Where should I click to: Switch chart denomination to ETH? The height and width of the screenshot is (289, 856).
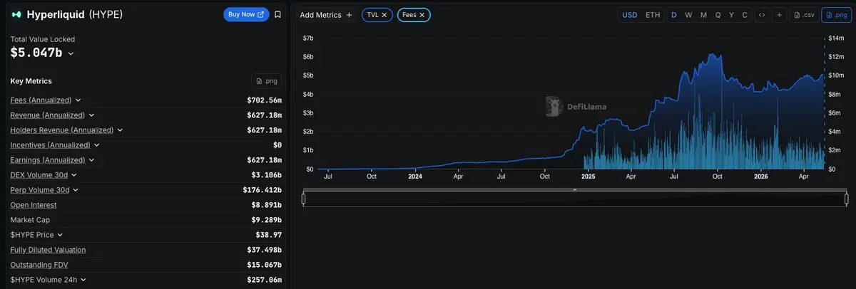tap(653, 15)
